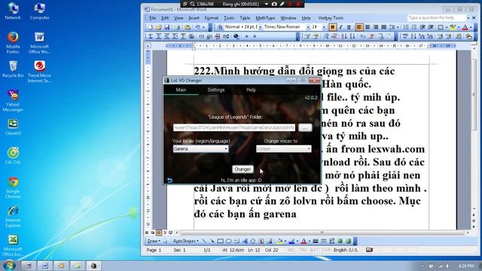Justify text in Word

pyautogui.click(x=383, y=27)
